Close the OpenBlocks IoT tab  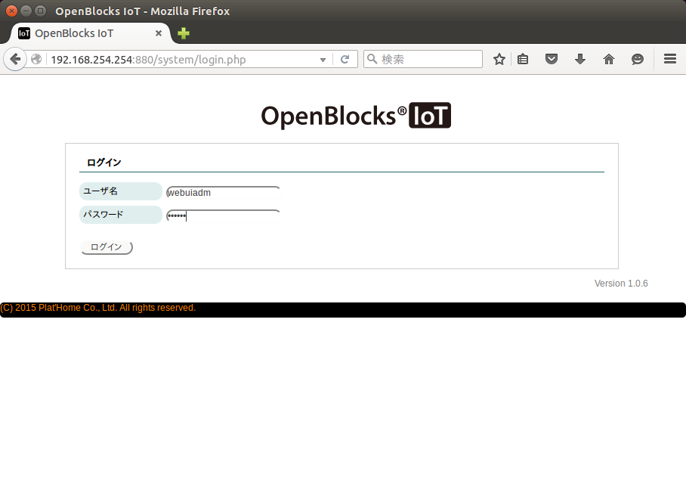click(159, 33)
